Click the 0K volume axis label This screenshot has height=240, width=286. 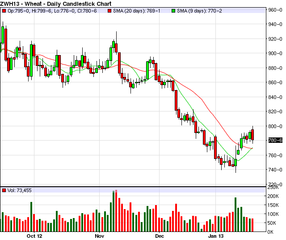coord(271,232)
